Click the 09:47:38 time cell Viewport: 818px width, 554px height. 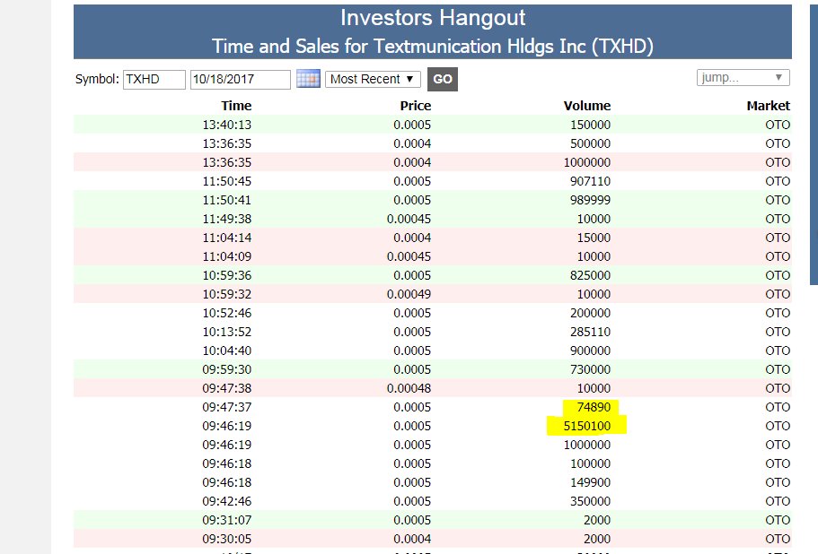click(227, 388)
